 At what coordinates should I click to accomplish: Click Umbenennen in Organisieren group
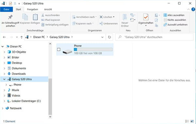pyautogui.click(x=108, y=23)
